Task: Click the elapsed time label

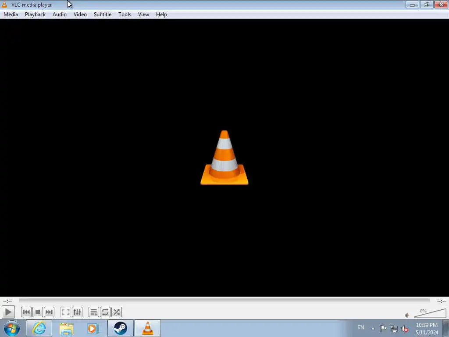Action: (7, 301)
